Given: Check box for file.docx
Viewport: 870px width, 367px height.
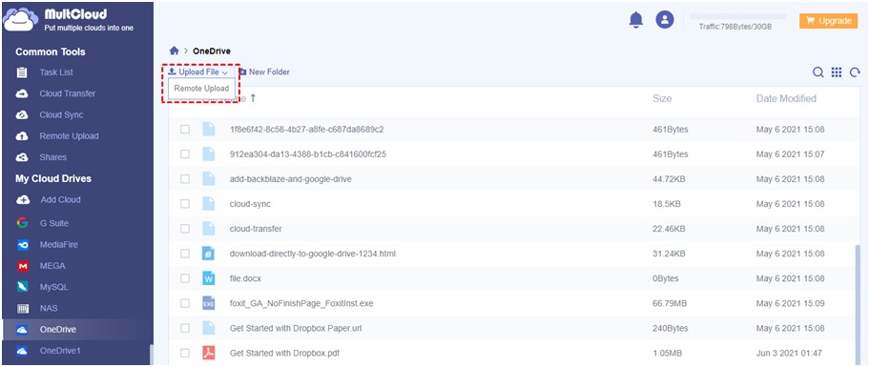Looking at the screenshot, I should (x=185, y=278).
